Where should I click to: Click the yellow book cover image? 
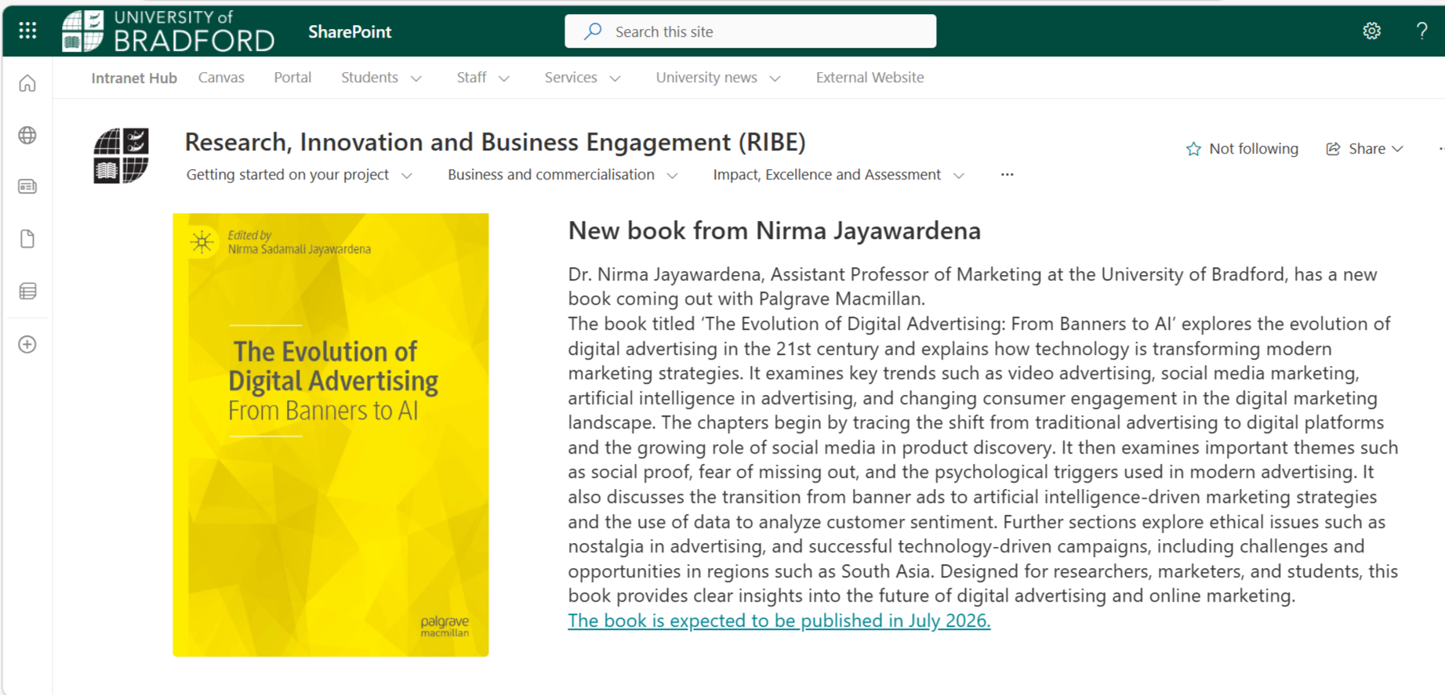[331, 435]
